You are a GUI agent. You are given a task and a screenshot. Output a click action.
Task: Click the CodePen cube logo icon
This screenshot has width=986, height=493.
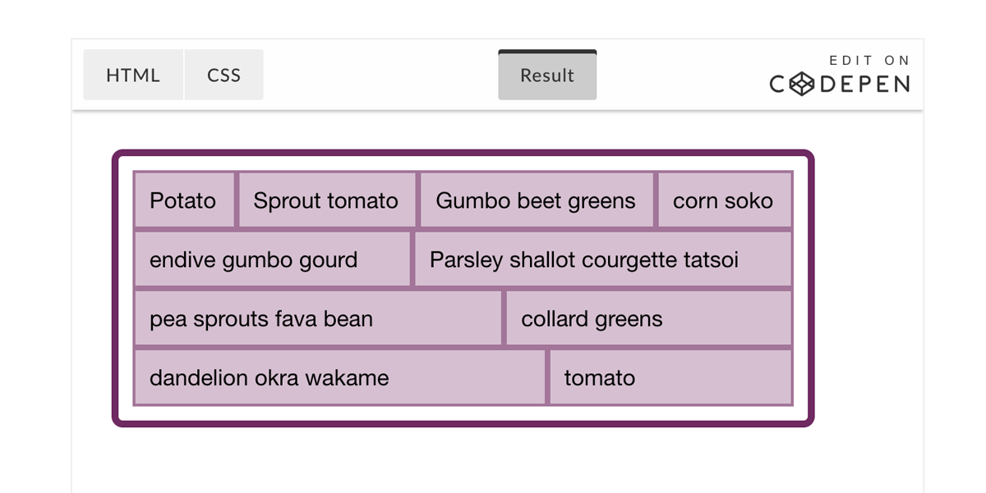802,84
